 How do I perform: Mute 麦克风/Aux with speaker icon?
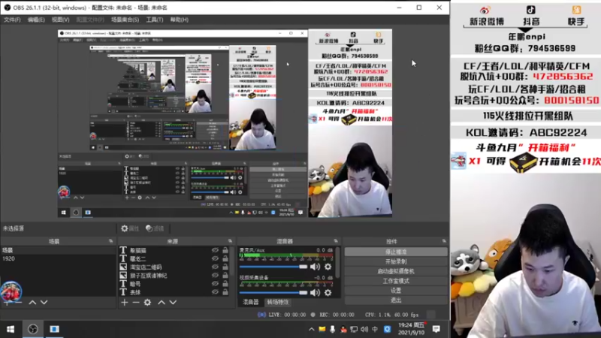315,267
